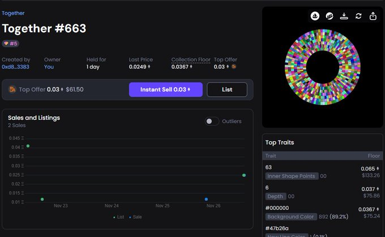Click the Collection Floor label
Image resolution: width=385 pixels, height=237 pixels.
pyautogui.click(x=191, y=60)
